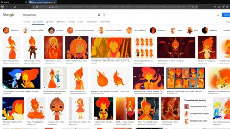The width and height of the screenshot is (230, 129).
Task: Open the Funko-style Flame Princess figure thumbnail
Action: pos(57,109)
